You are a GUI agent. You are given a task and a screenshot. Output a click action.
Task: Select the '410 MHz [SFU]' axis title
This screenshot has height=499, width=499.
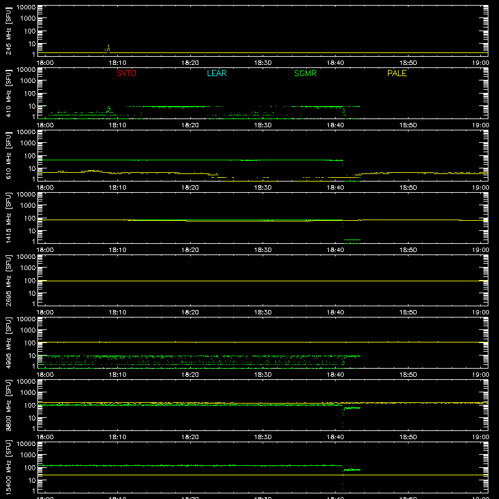8,93
